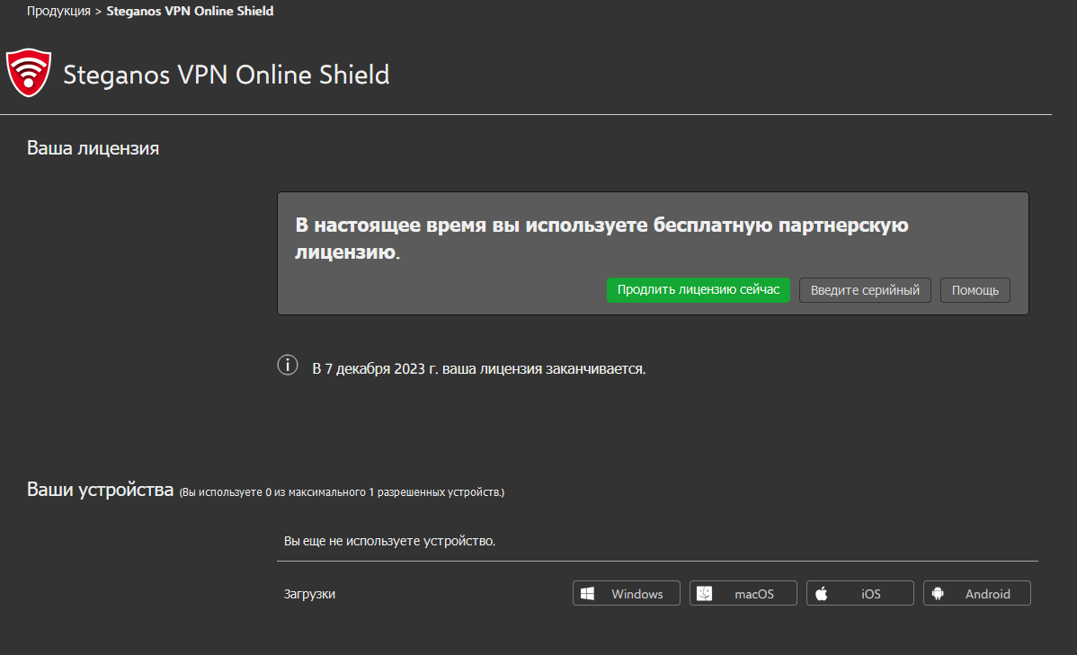Click the bold free partner license notice
Viewport: 1077px width, 655px height.
601,238
